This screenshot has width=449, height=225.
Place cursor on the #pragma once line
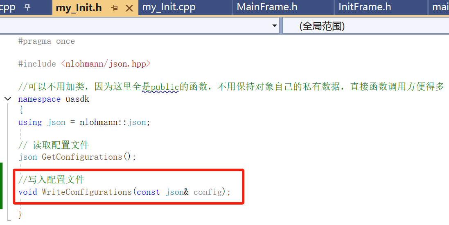pyautogui.click(x=46, y=41)
